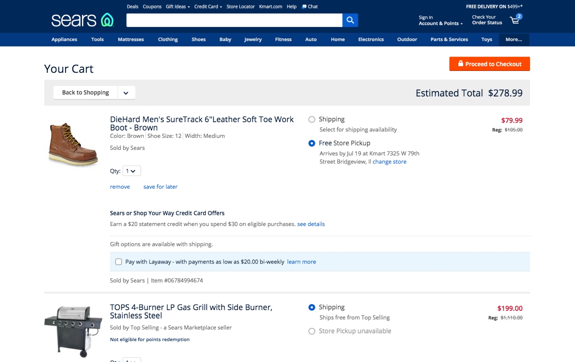The width and height of the screenshot is (575, 362).
Task: Select Store Pickup unavailable radio for grill
Action: (312, 331)
